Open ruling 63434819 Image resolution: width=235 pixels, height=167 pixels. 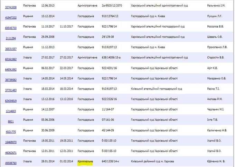click(11, 101)
